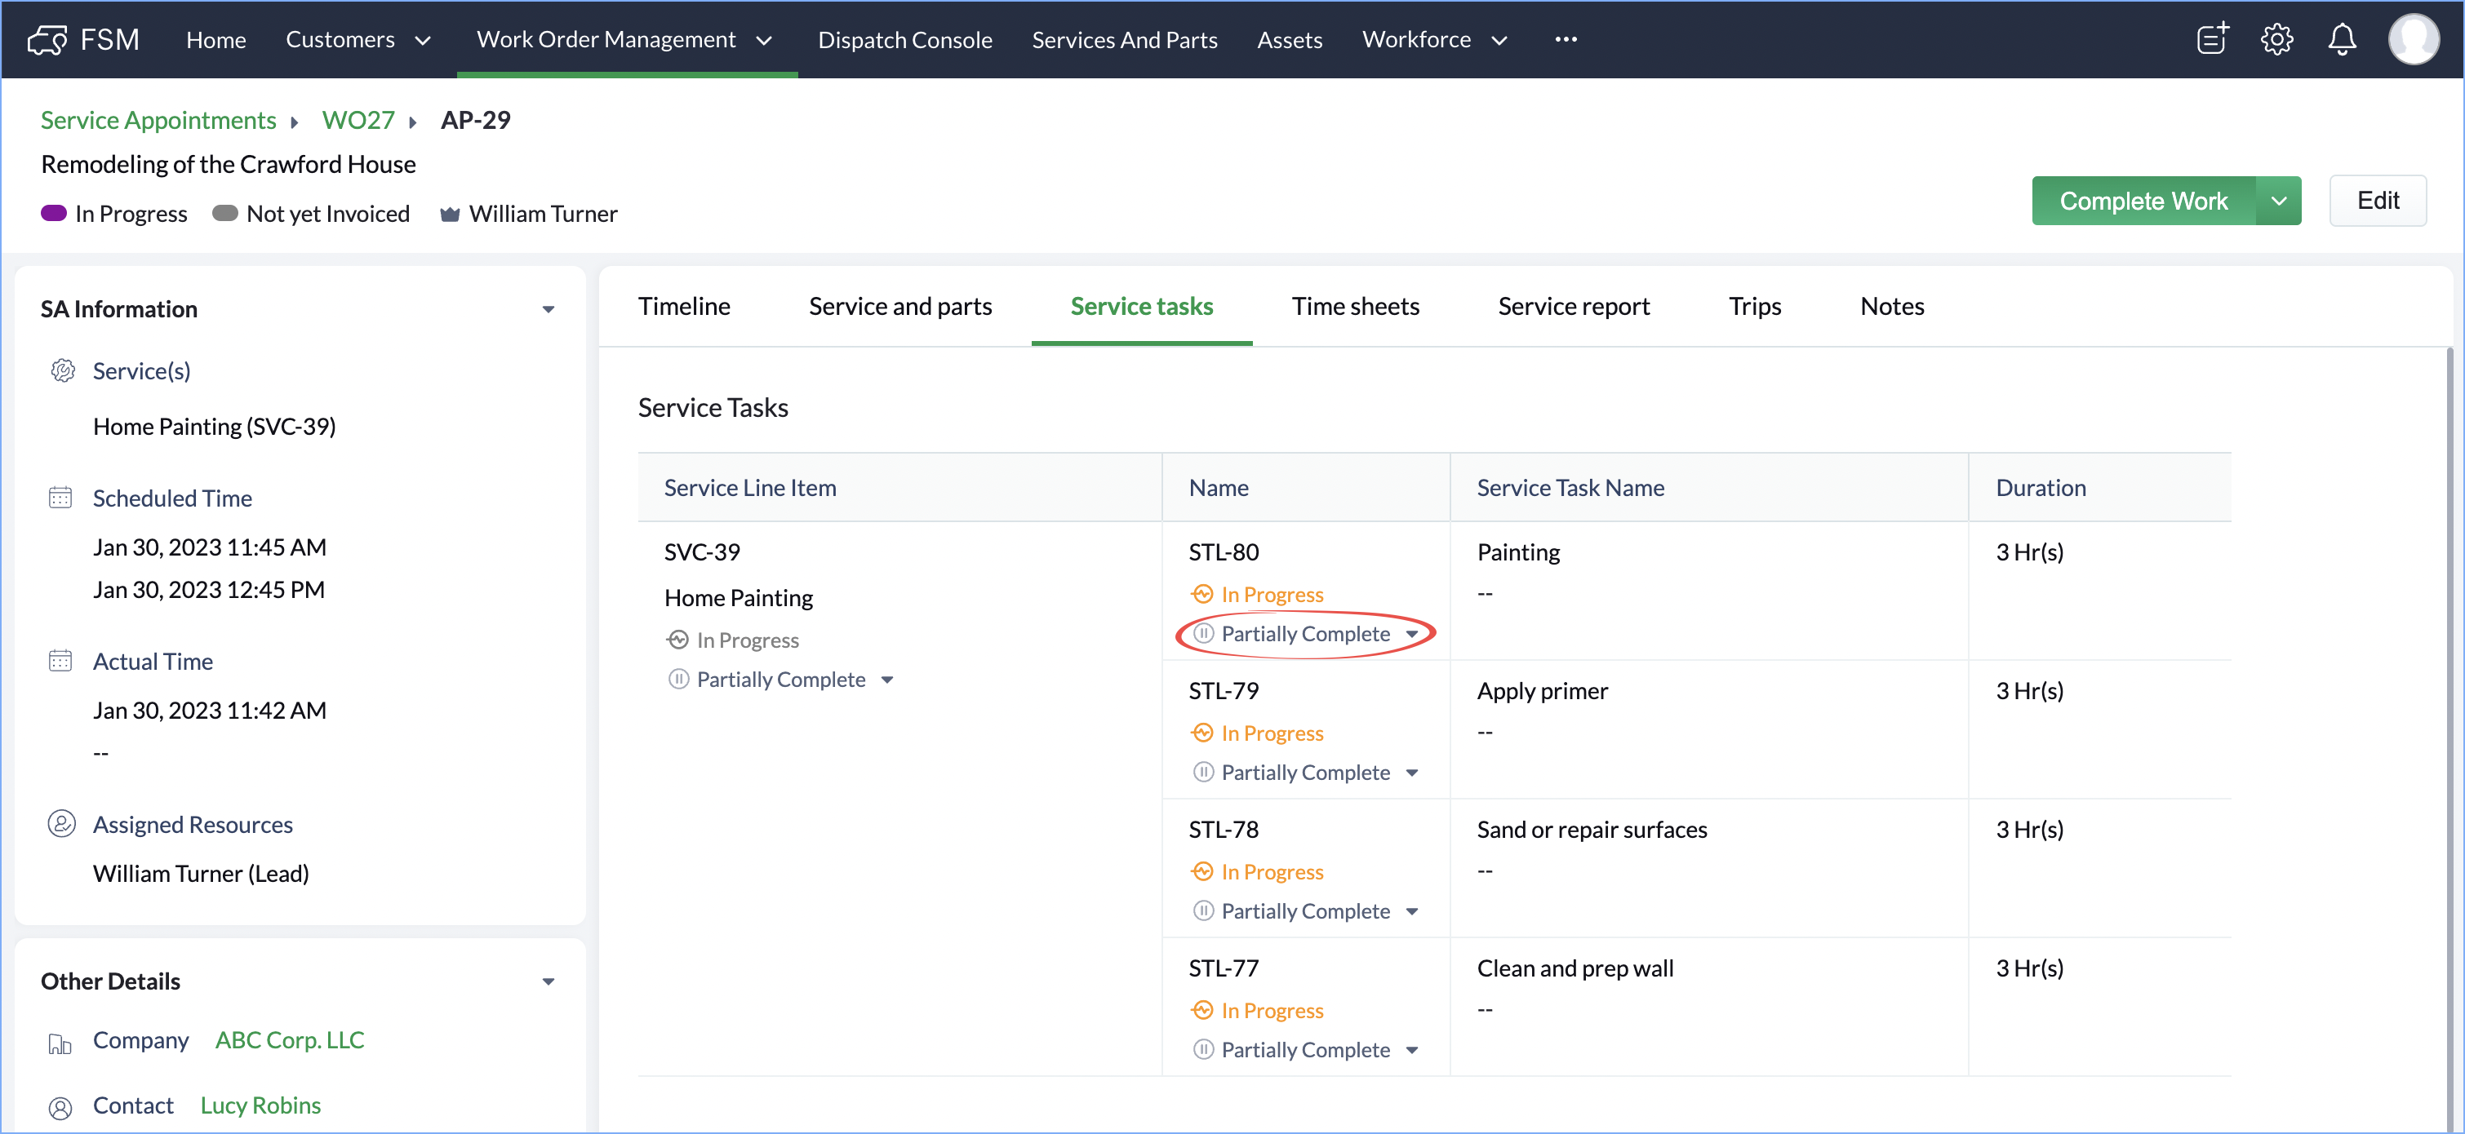Open the Dispatch Console menu item

904,39
